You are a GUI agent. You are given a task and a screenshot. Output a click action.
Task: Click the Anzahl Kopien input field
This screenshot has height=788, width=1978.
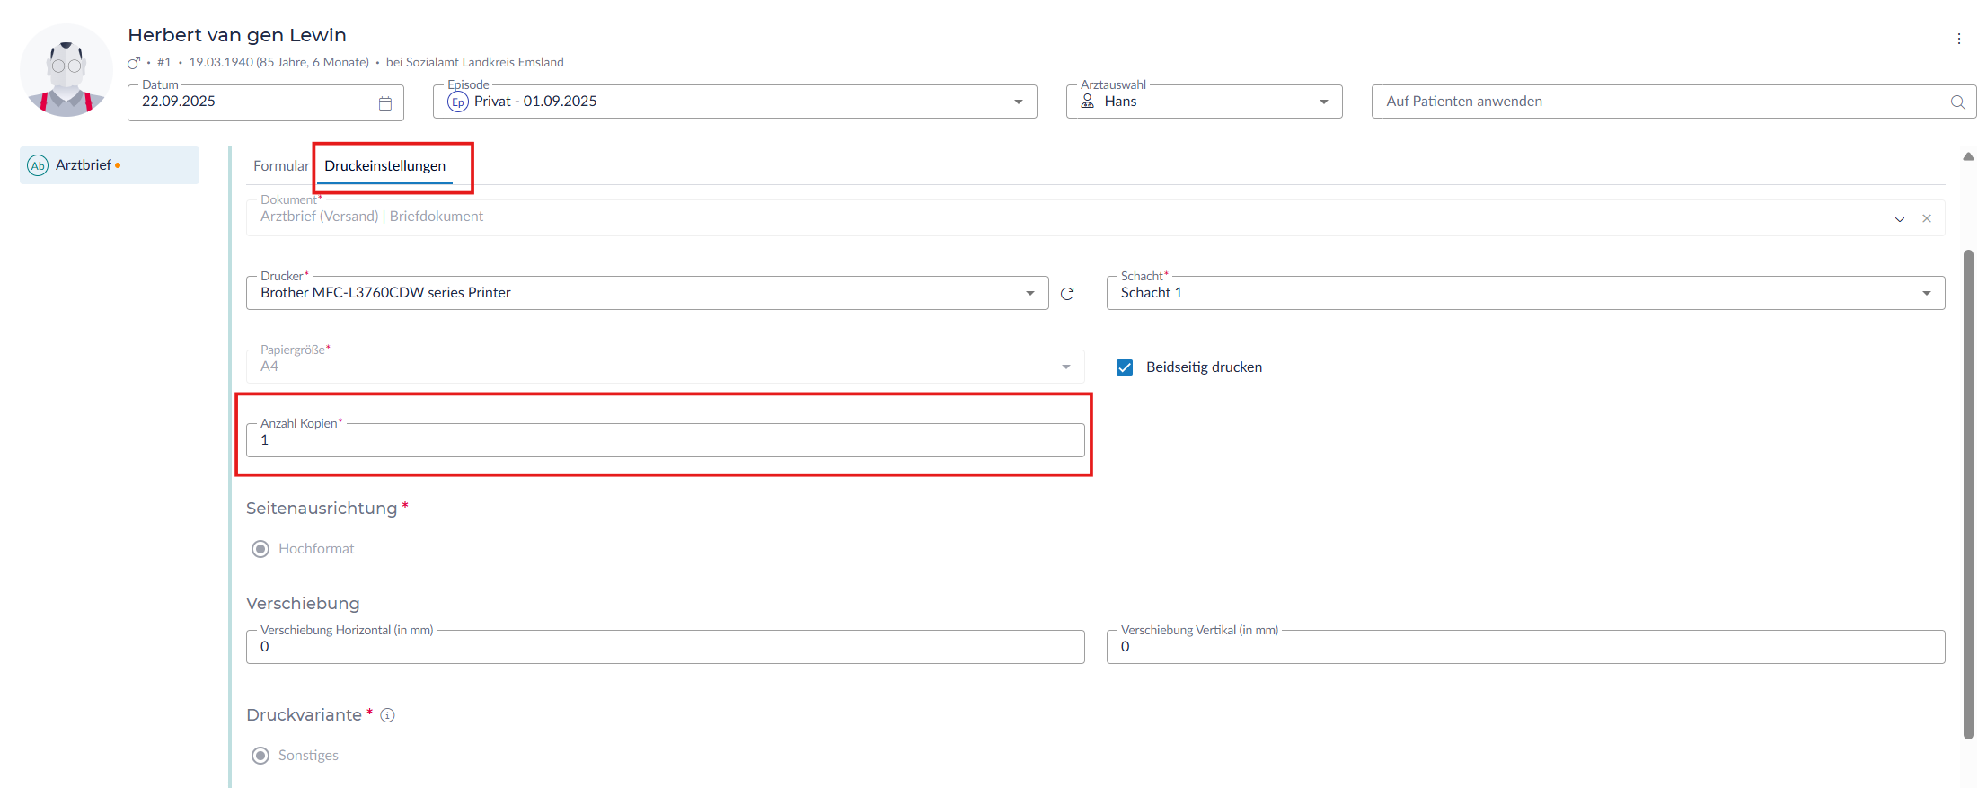pos(665,440)
